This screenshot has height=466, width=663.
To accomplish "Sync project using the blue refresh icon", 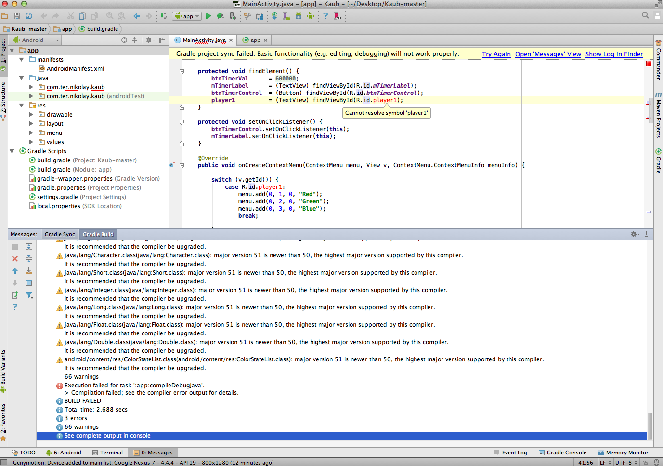I will pyautogui.click(x=29, y=16).
